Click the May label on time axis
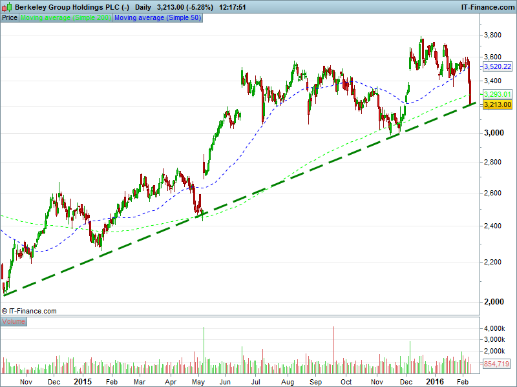The width and height of the screenshot is (517, 387). click(x=198, y=382)
